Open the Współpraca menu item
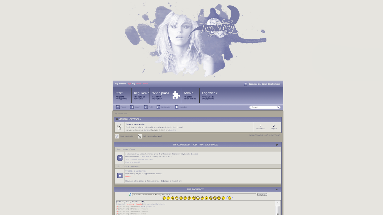This screenshot has height=215, width=383. [161, 95]
